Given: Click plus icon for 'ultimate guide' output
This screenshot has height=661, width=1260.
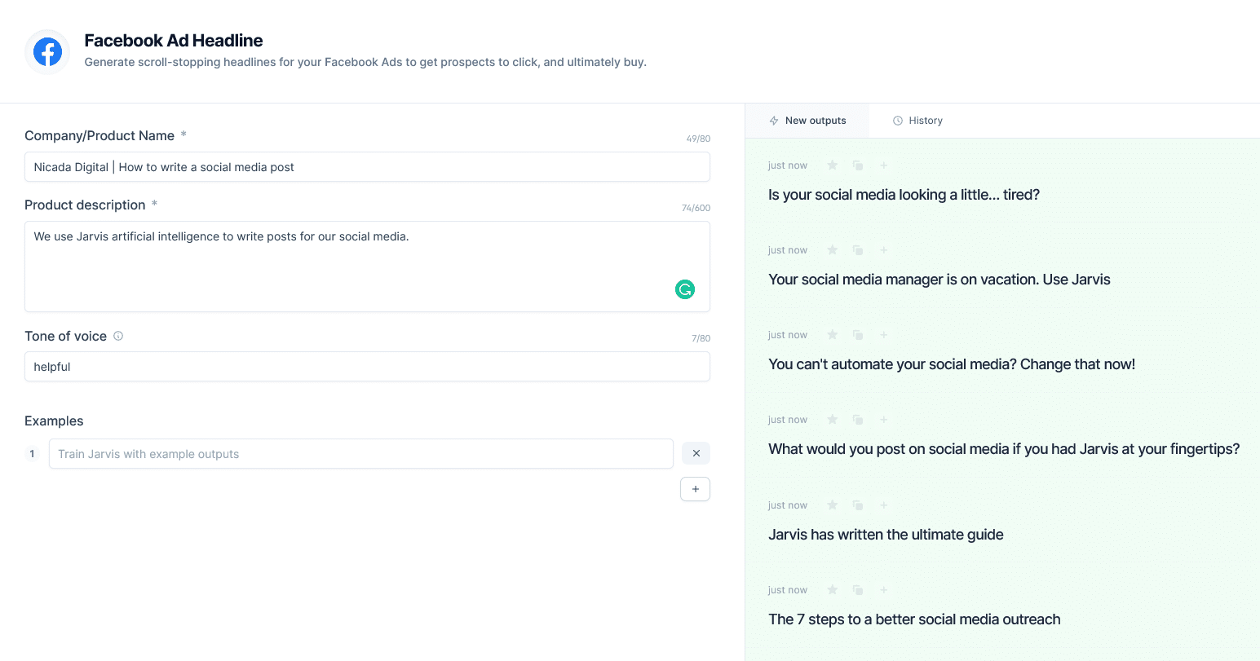Looking at the screenshot, I should (x=884, y=505).
